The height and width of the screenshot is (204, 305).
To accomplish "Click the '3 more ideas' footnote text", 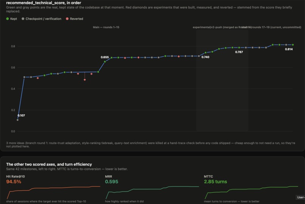I will [151, 145].
